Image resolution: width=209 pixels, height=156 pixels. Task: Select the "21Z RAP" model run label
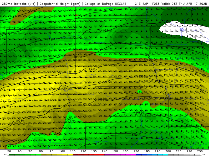pos(141,4)
